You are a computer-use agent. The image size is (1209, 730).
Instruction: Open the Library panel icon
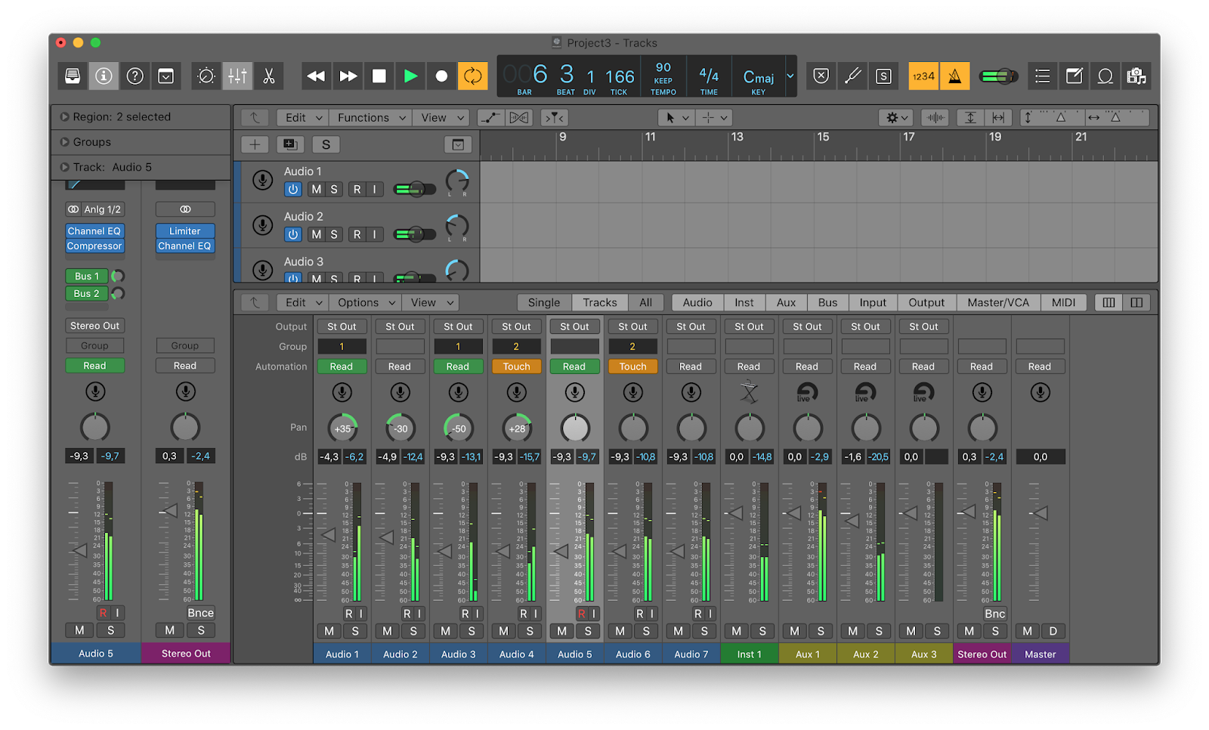(x=73, y=76)
